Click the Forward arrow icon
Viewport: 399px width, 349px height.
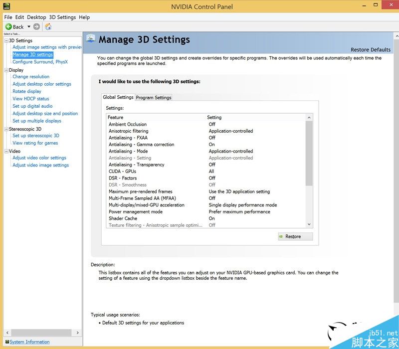[36, 27]
